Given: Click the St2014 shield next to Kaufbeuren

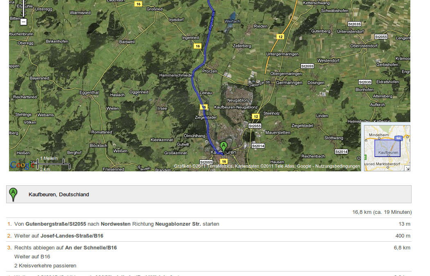Looking at the screenshot, I should (x=258, y=146).
